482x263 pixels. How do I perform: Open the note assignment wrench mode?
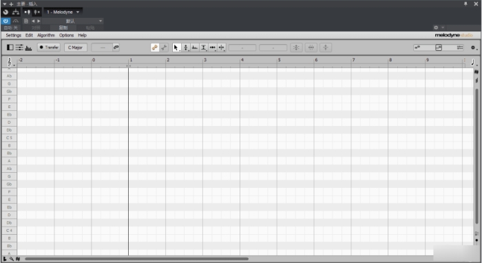[x=164, y=48]
